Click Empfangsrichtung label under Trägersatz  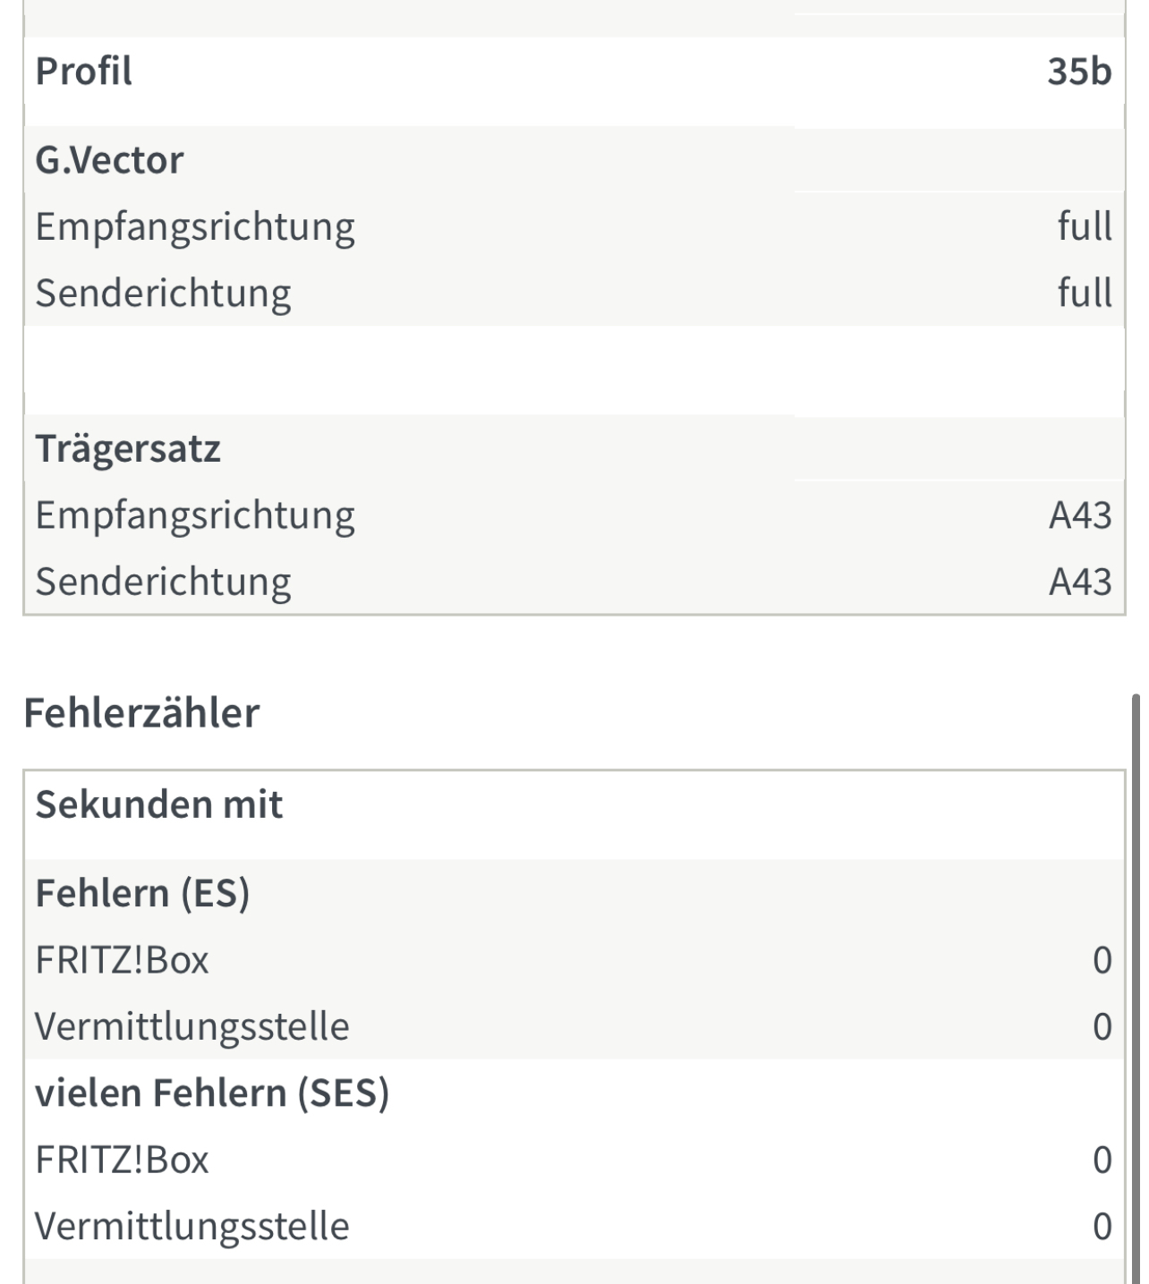coord(195,516)
